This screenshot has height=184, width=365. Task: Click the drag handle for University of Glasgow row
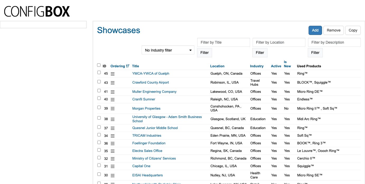point(113,119)
